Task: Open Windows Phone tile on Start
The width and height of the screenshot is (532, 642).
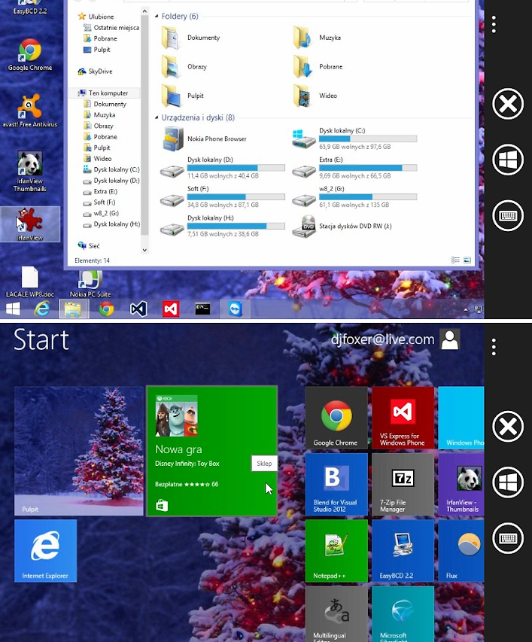Action: tap(461, 418)
